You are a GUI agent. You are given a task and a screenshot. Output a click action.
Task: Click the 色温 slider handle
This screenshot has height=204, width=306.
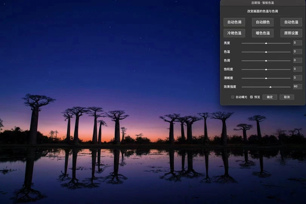[x=266, y=52]
